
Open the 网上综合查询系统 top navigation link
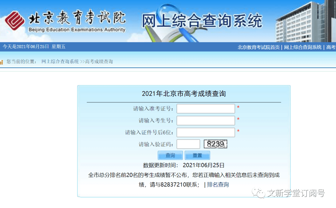coord(303,47)
